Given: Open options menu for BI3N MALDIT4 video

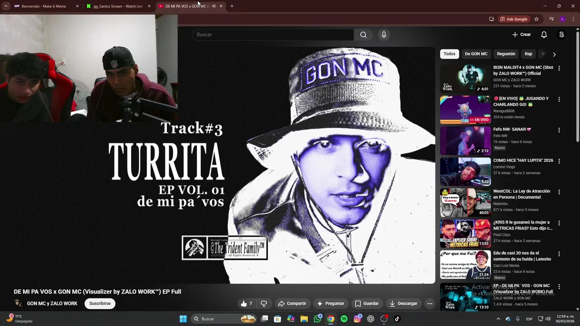Looking at the screenshot, I should coord(559,68).
